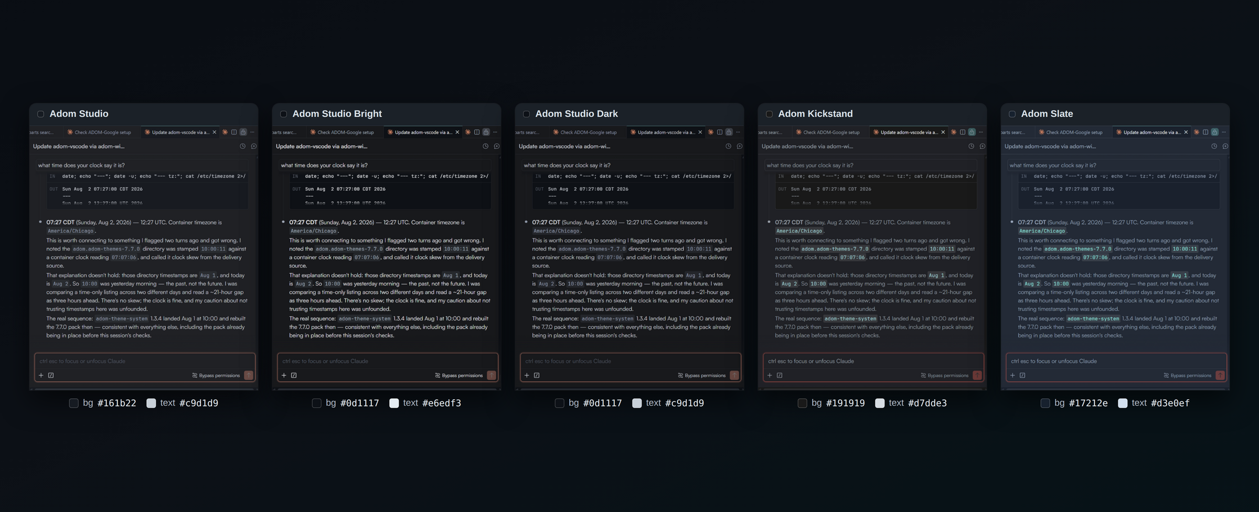
Task: Click Bypass permissions in Adom Studio Dark card
Action: click(702, 375)
